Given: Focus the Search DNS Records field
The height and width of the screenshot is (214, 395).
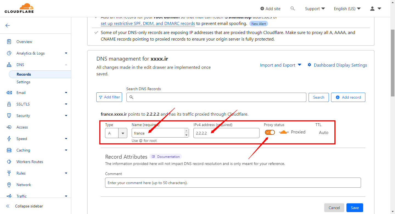Looking at the screenshot, I should tap(216, 97).
